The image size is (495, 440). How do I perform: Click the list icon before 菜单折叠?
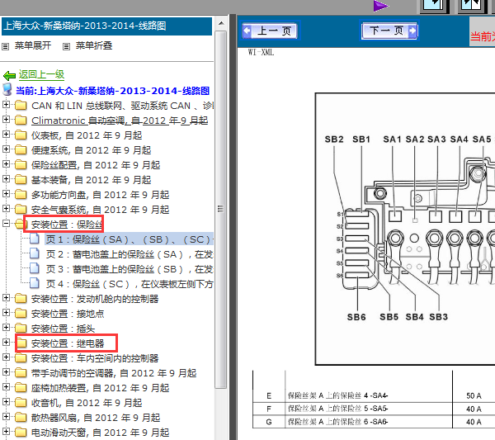[x=66, y=47]
